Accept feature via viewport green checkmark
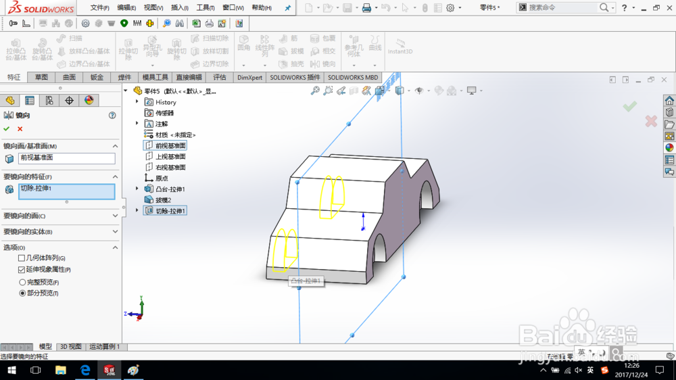Image resolution: width=676 pixels, height=380 pixels. [630, 105]
